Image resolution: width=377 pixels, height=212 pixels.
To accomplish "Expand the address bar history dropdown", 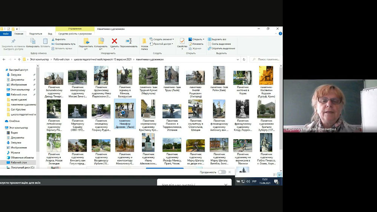I will pos(238,59).
